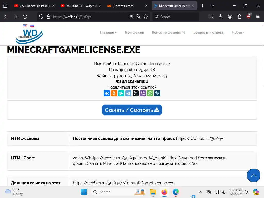Open Поиск по файлам menu item
The width and height of the screenshot is (264, 198).
click(x=168, y=32)
